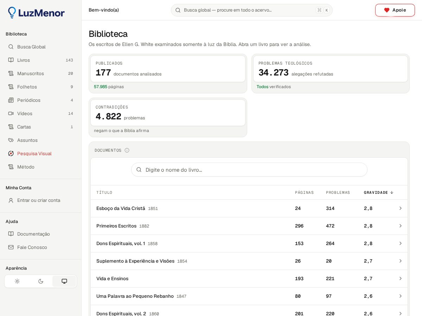Open Fale Conosco contact link

coord(40,247)
